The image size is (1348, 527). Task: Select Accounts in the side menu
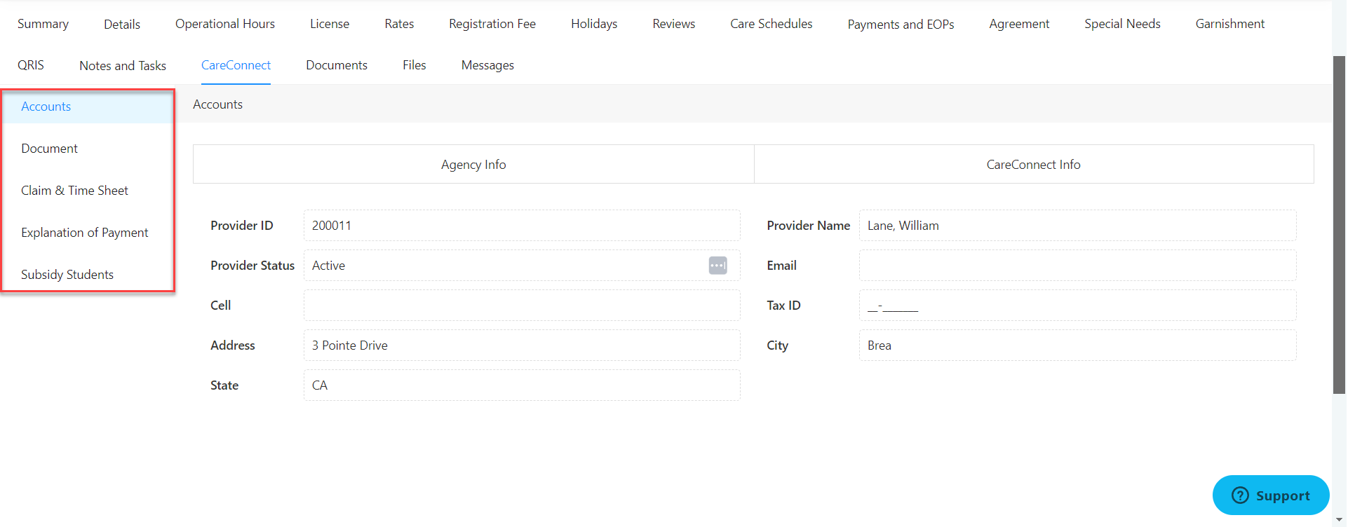point(88,107)
